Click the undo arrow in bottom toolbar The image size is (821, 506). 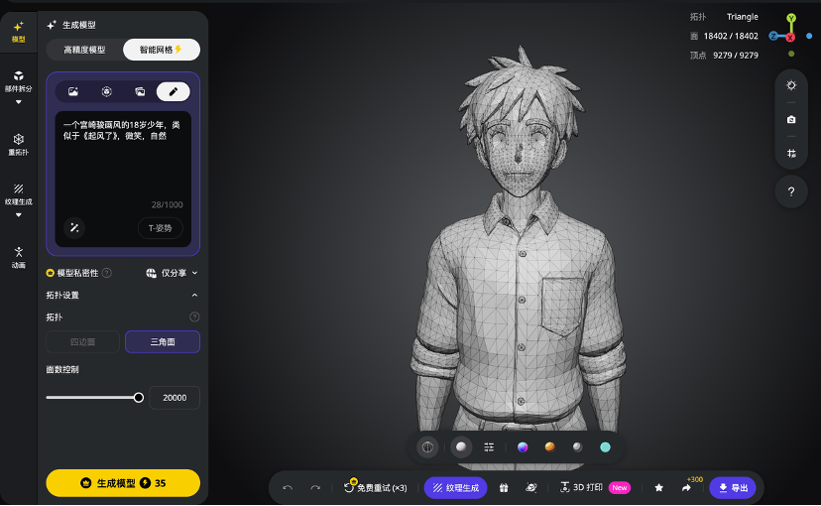tap(288, 488)
